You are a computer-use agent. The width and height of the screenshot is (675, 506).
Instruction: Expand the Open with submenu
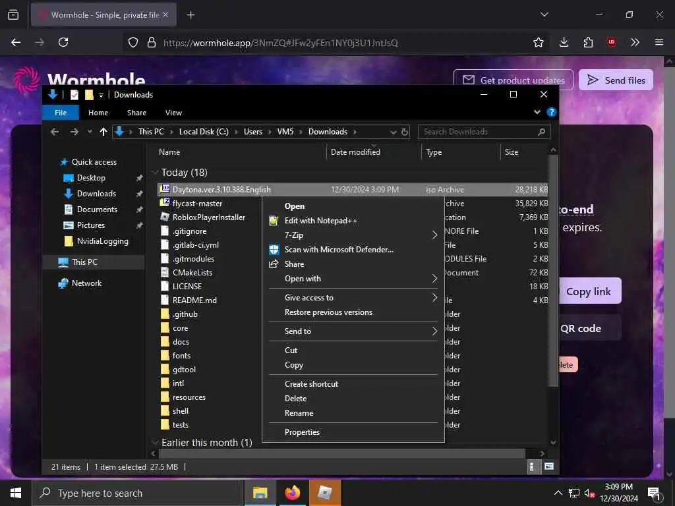[x=353, y=279]
